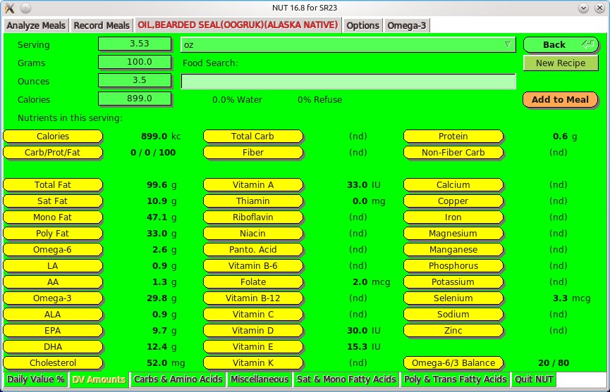Click Add to Meal button
This screenshot has height=392, width=610.
point(560,99)
